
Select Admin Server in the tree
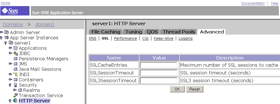coord(25,33)
